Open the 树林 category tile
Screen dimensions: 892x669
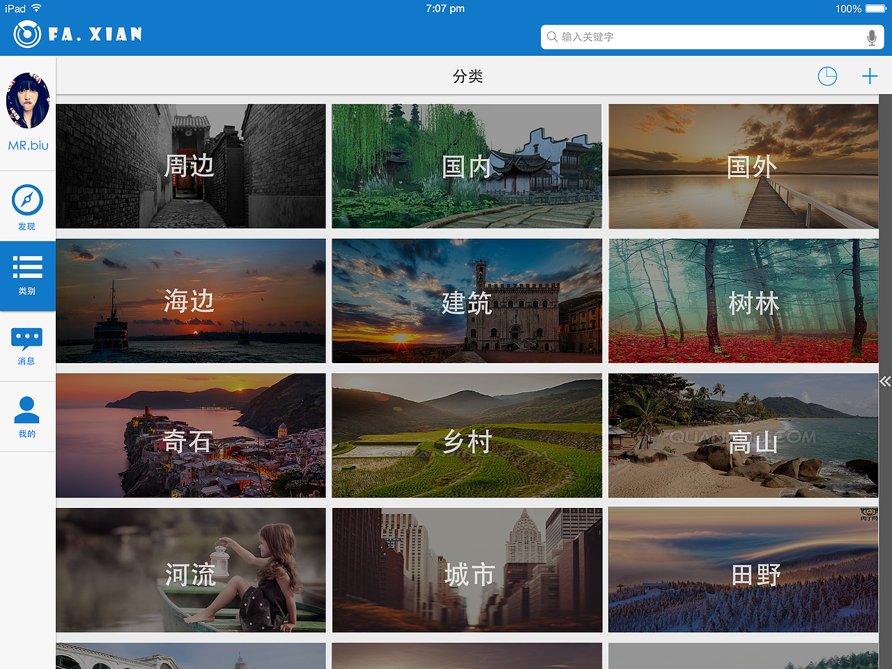743,300
